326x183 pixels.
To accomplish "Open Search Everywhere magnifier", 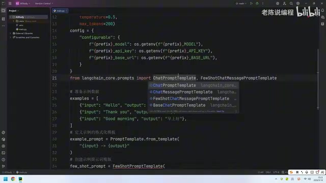I will pos(291,4).
